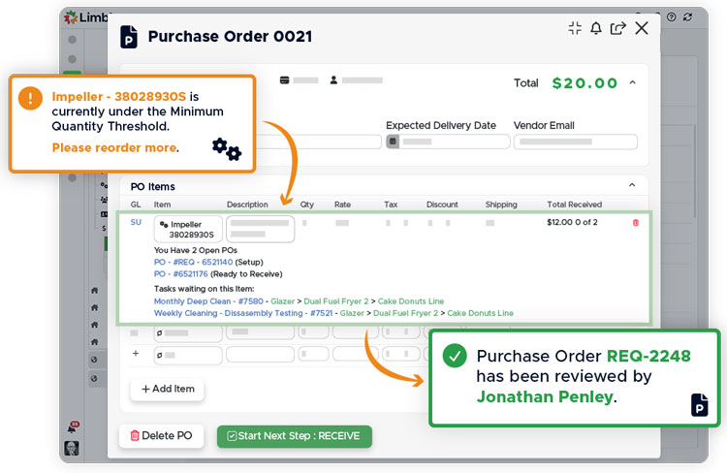The height and width of the screenshot is (473, 727).
Task: Delete the Impeller item with trash icon
Action: point(636,223)
